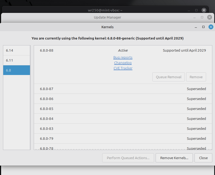
Task: Expand the 6.8.0-79 kernel entry
Action: click(123, 139)
